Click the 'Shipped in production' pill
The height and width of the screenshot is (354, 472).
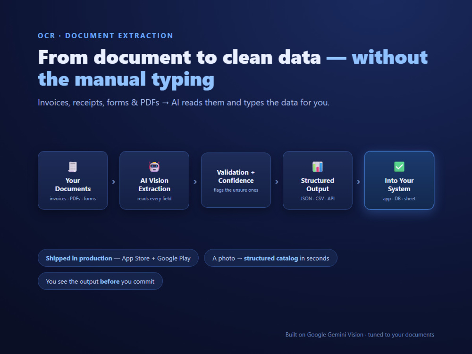(118, 258)
